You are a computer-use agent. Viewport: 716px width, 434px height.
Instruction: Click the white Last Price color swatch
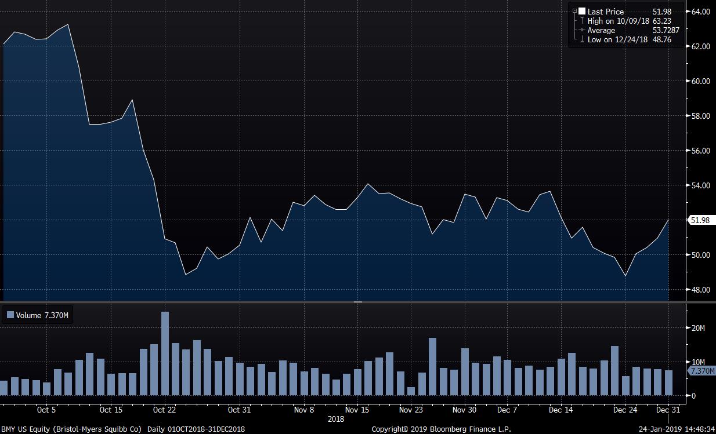pos(581,11)
